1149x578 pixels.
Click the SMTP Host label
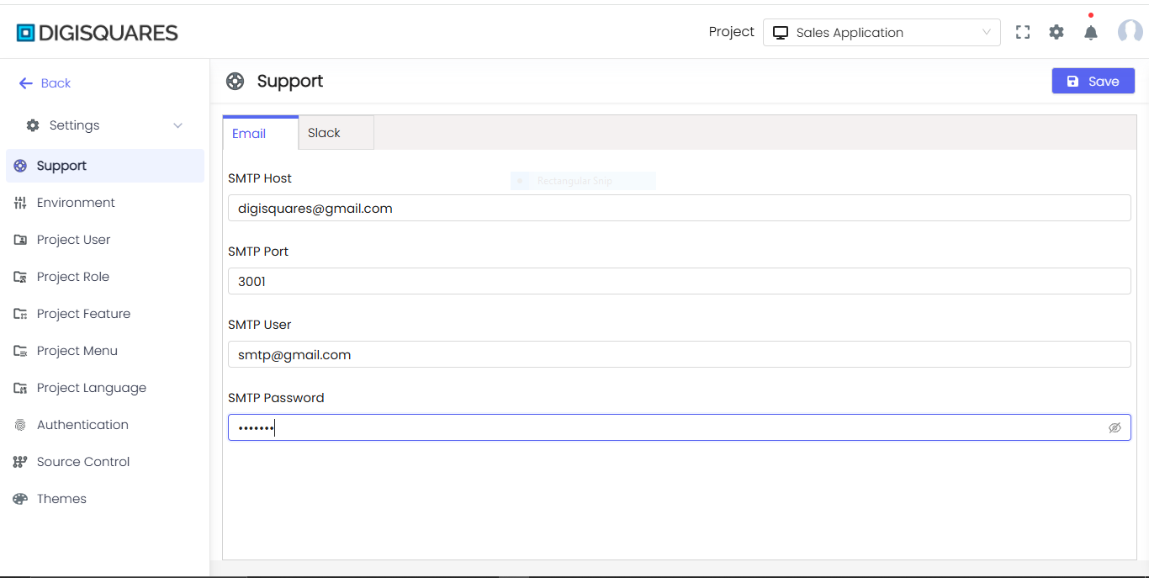tap(260, 178)
